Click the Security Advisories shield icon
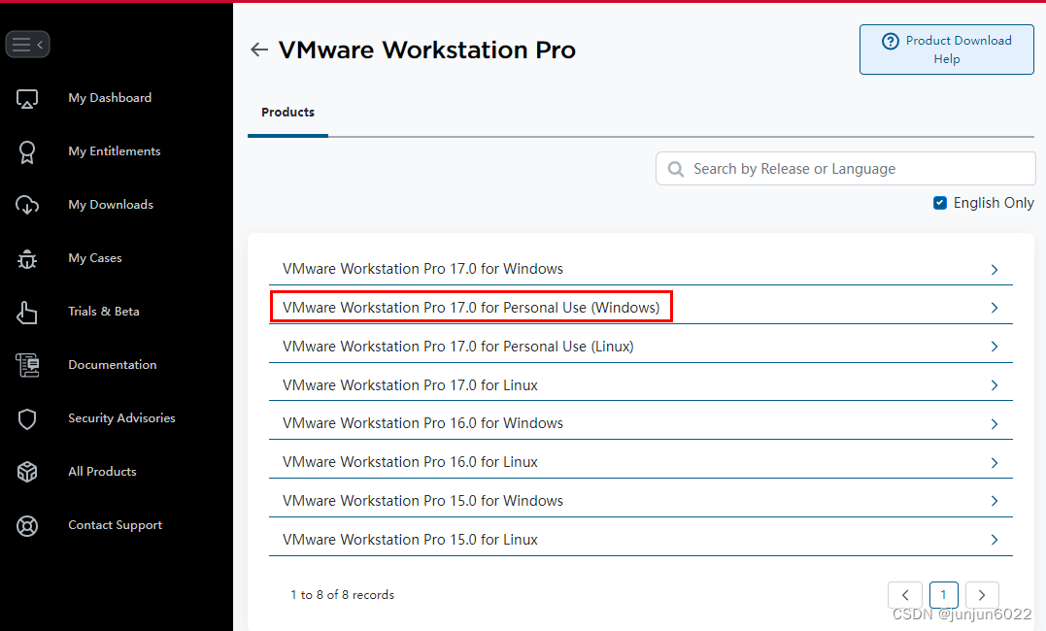The image size is (1046, 631). (26, 419)
